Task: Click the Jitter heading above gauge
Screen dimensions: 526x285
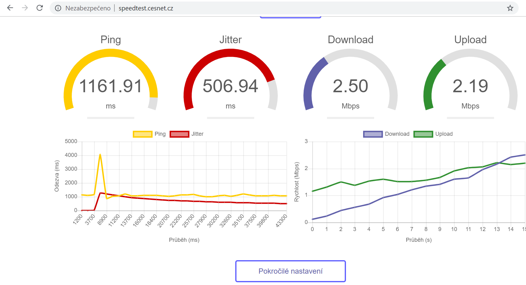Action: pos(230,40)
